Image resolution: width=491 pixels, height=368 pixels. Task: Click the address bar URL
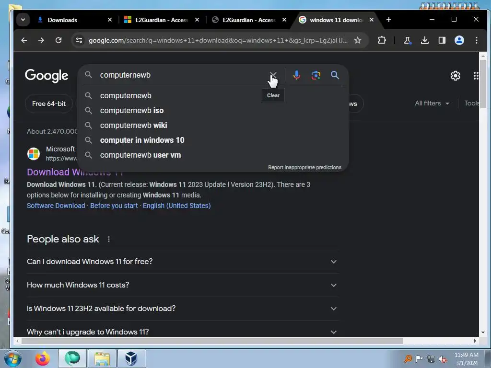tap(218, 40)
